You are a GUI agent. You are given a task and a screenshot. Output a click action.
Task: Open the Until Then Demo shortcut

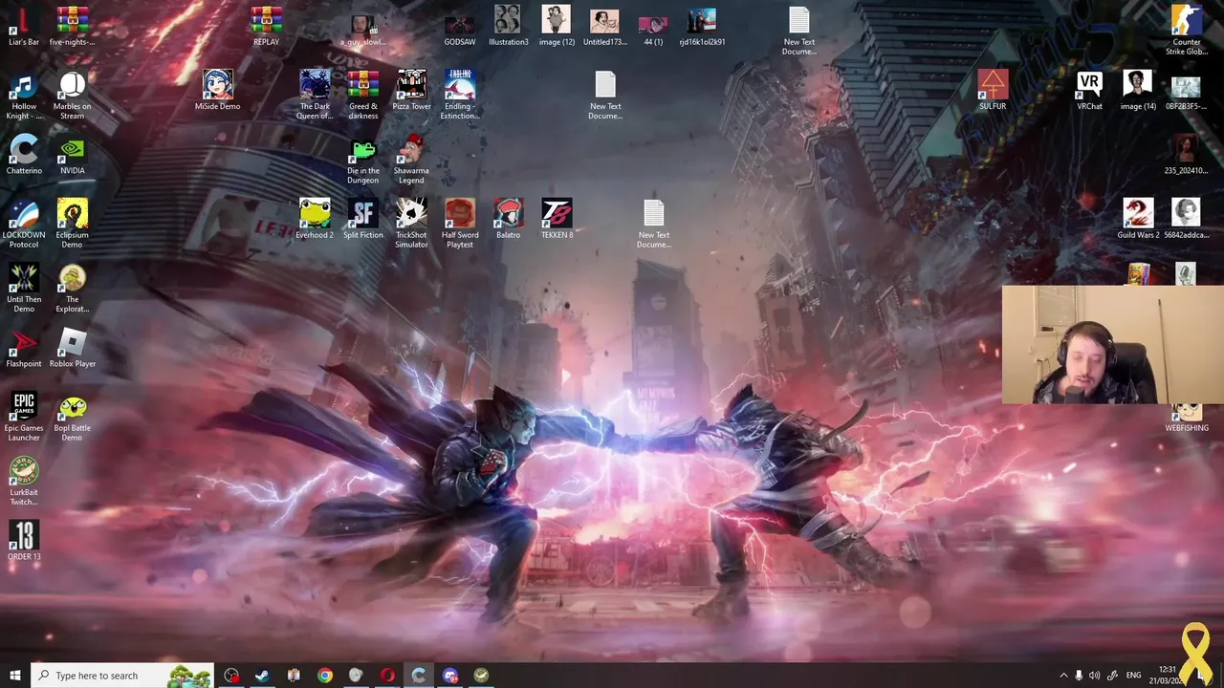click(x=24, y=288)
